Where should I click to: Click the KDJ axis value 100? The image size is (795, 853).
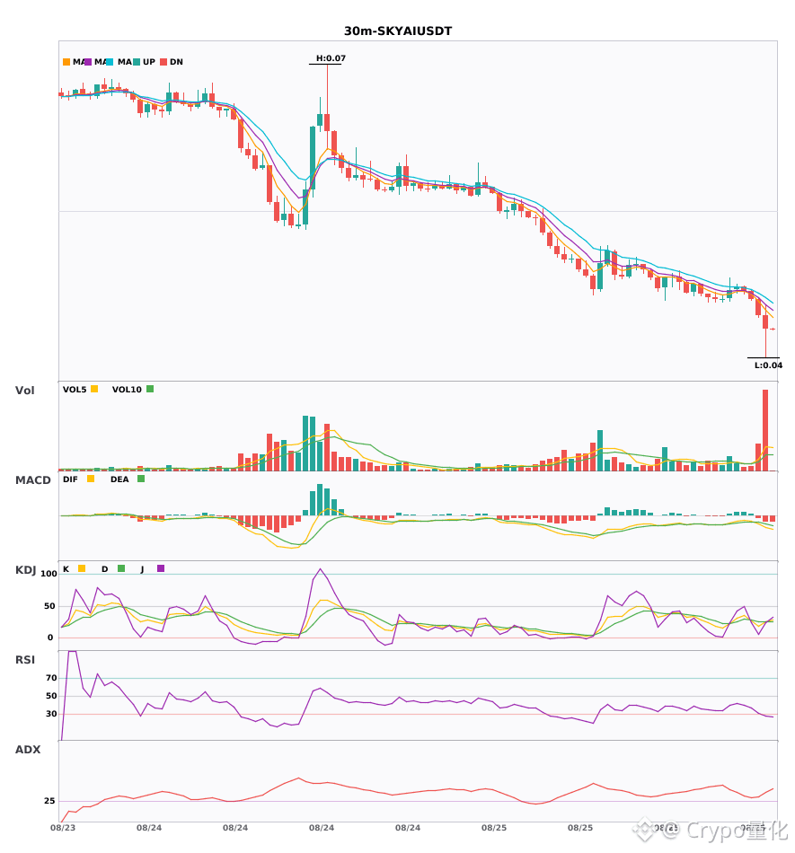49,574
